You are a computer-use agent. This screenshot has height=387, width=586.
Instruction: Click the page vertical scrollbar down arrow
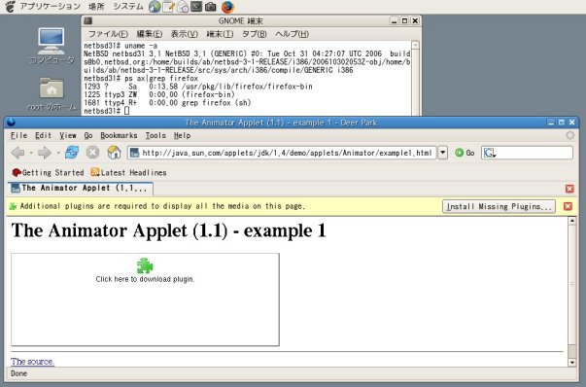click(571, 362)
